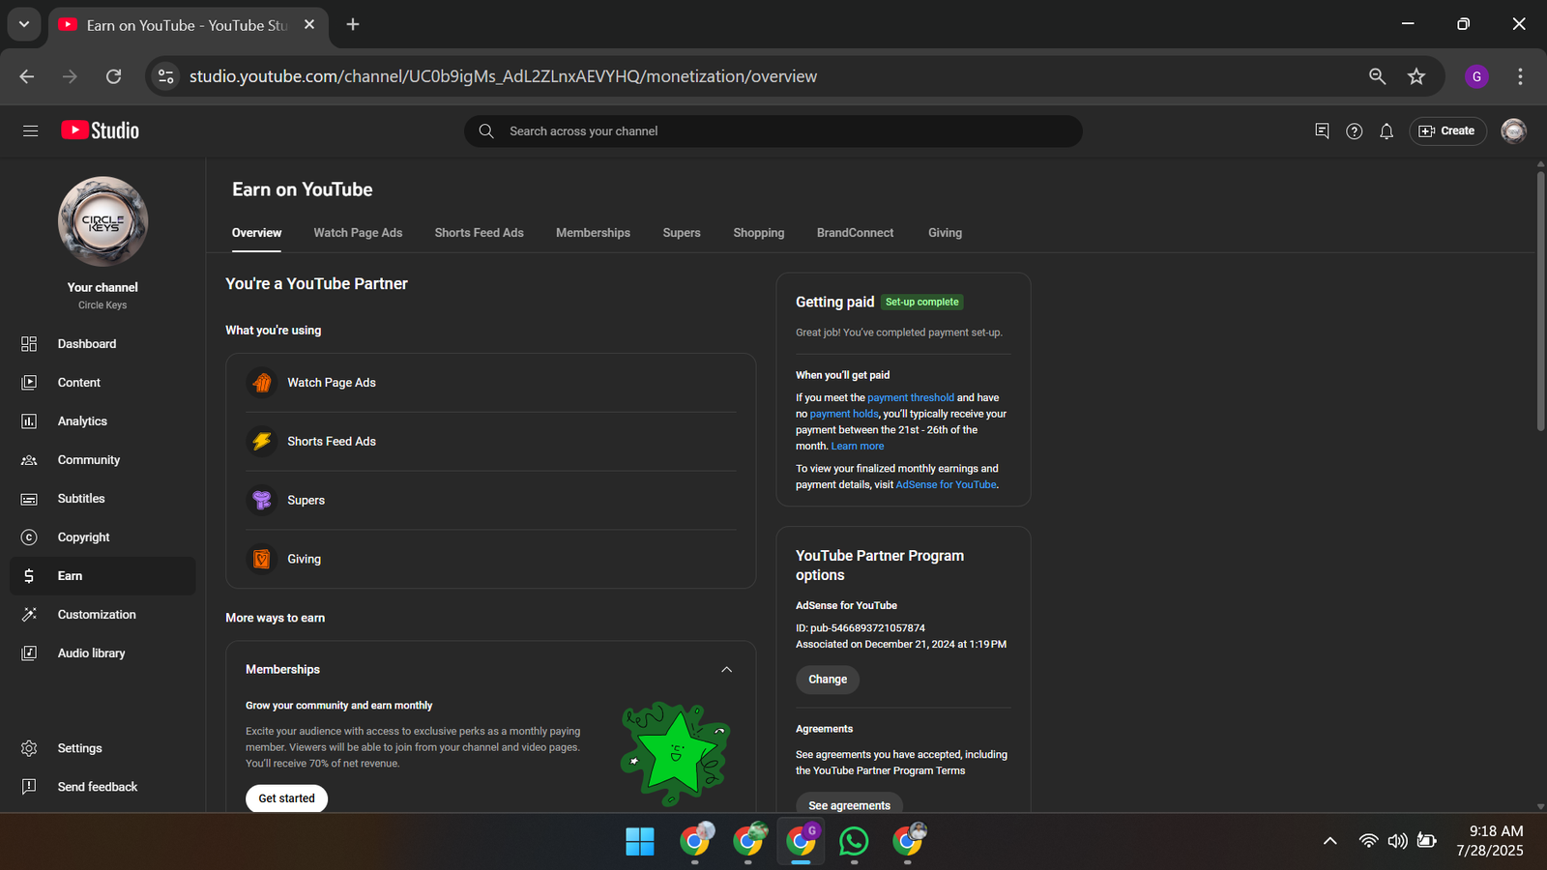Switch to the BrandConnect tab
The image size is (1547, 870).
855,233
